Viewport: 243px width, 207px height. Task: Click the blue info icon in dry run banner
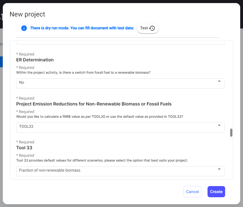[x=24, y=28]
